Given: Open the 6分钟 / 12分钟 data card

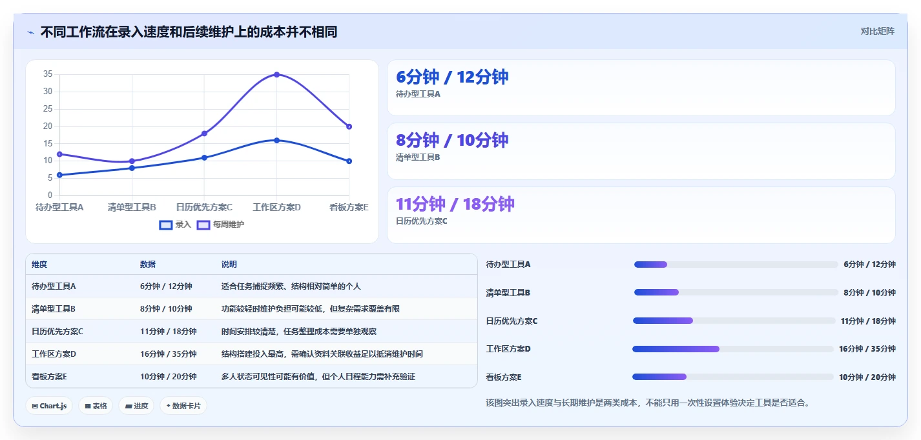Looking at the screenshot, I should tap(641, 88).
